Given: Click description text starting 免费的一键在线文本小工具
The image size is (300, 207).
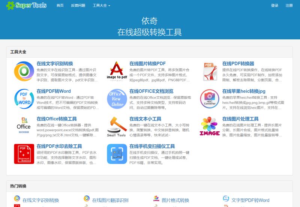Looking at the screenshot, I should tap(159, 130).
